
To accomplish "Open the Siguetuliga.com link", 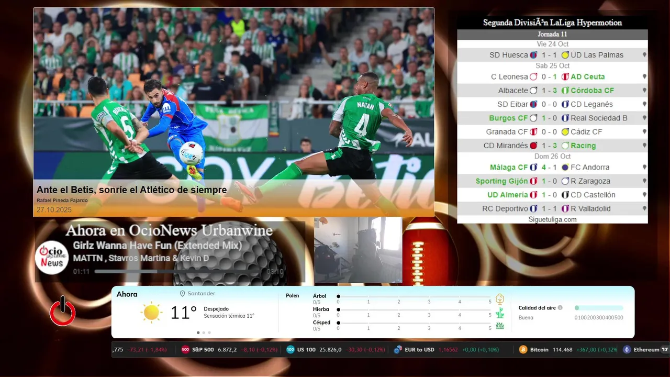I will [552, 219].
